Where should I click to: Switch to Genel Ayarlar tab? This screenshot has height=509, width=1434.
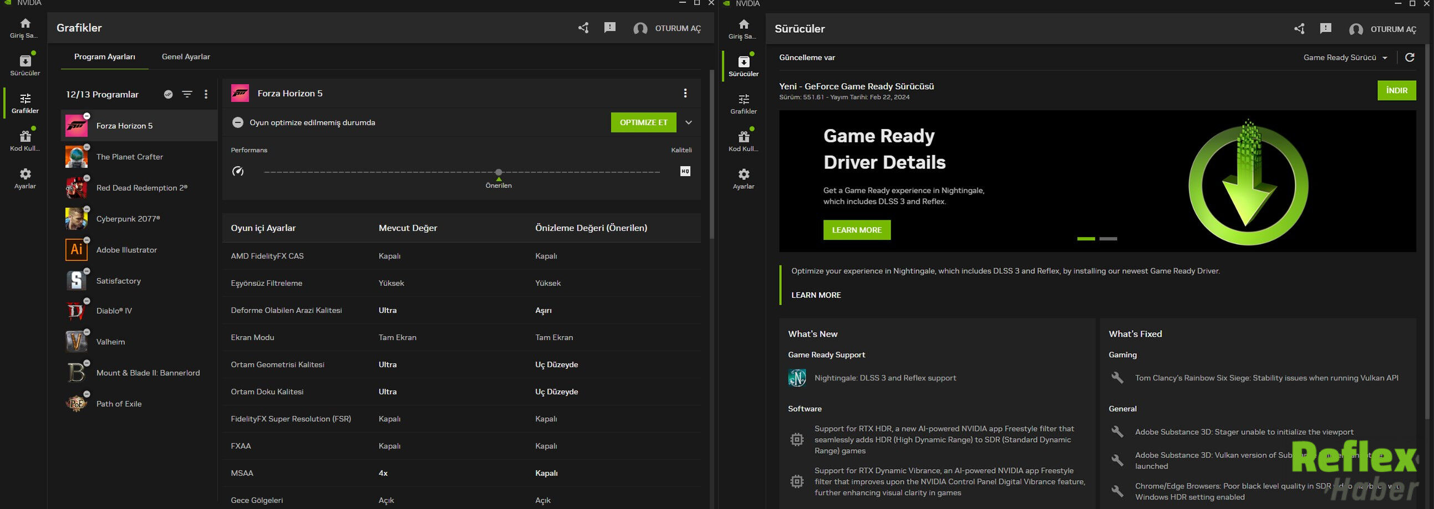(186, 56)
